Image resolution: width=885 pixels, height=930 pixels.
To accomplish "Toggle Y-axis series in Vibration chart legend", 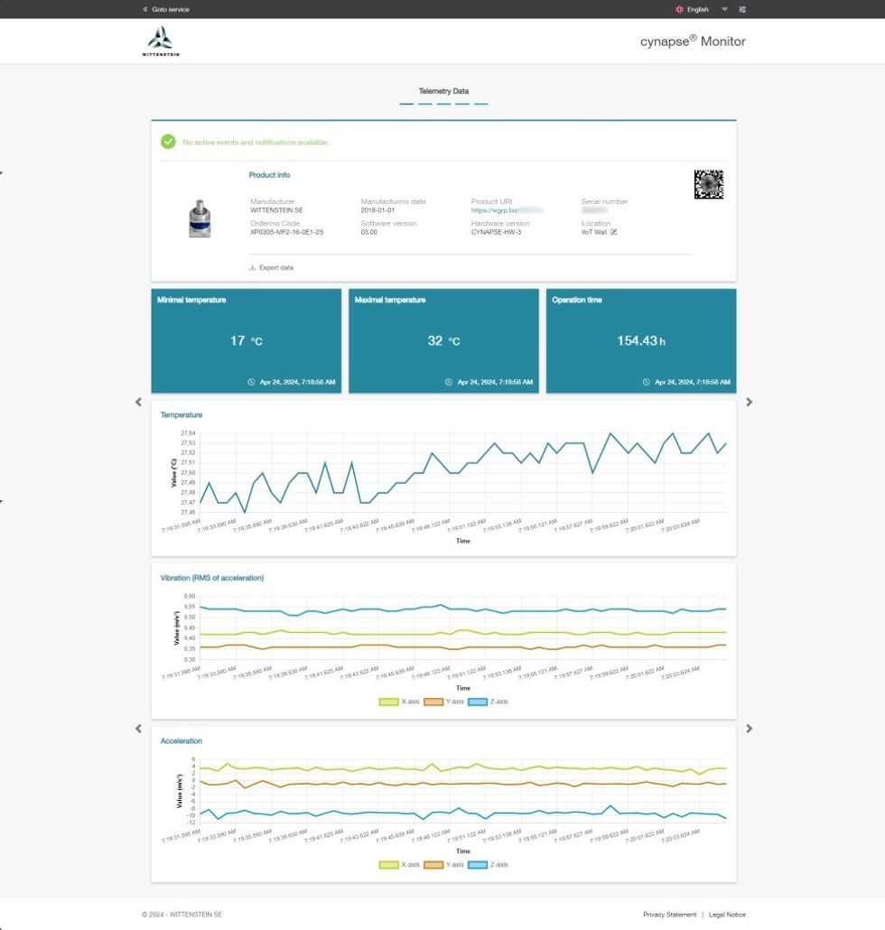I will pyautogui.click(x=443, y=702).
